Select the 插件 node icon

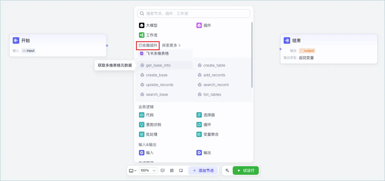coord(199,25)
